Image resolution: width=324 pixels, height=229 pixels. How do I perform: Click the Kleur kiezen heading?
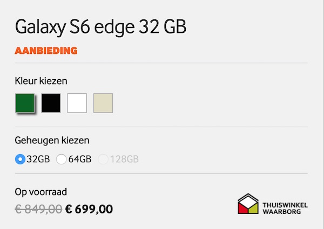point(41,81)
